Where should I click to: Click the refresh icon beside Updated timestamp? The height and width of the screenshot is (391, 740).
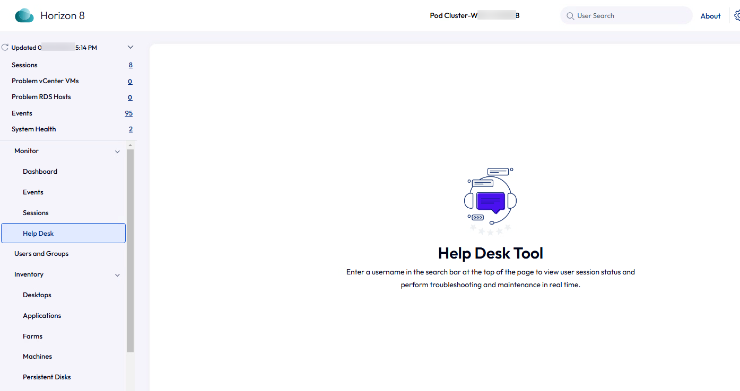coord(5,48)
